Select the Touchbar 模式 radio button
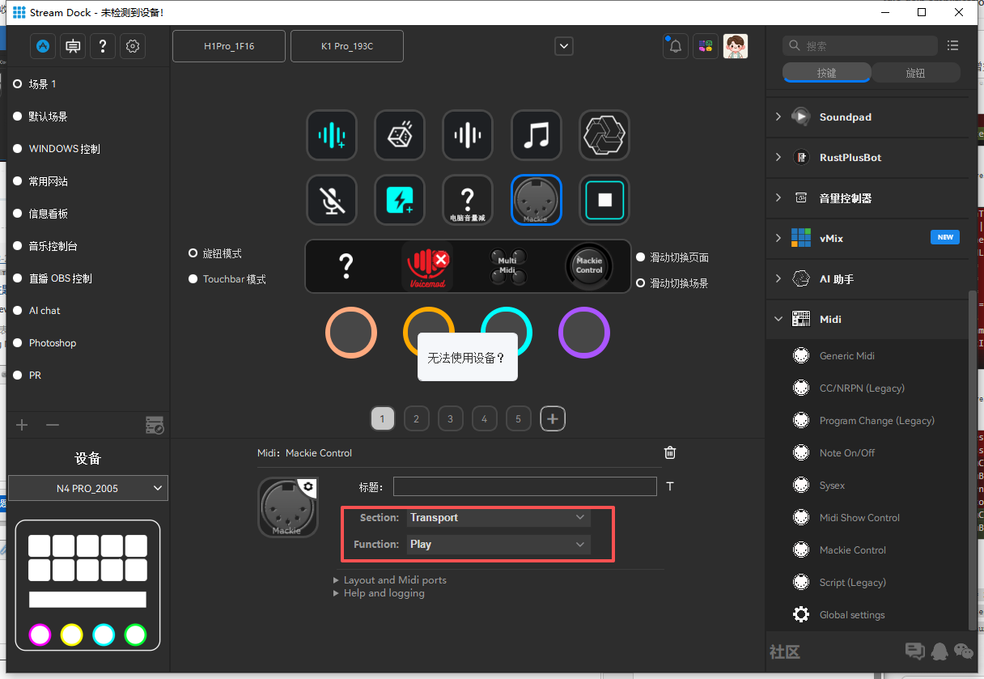The width and height of the screenshot is (984, 679). coord(193,279)
